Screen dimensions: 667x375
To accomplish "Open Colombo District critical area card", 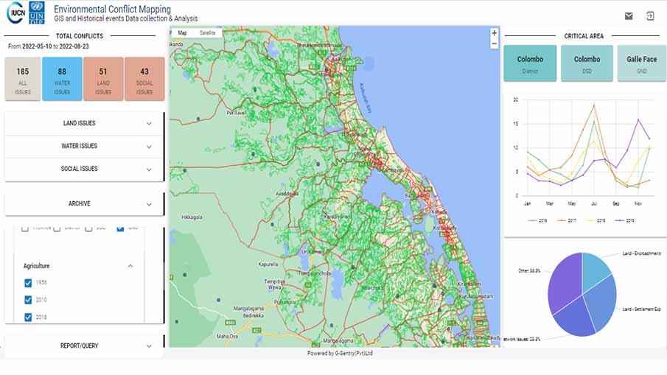I will (530, 63).
